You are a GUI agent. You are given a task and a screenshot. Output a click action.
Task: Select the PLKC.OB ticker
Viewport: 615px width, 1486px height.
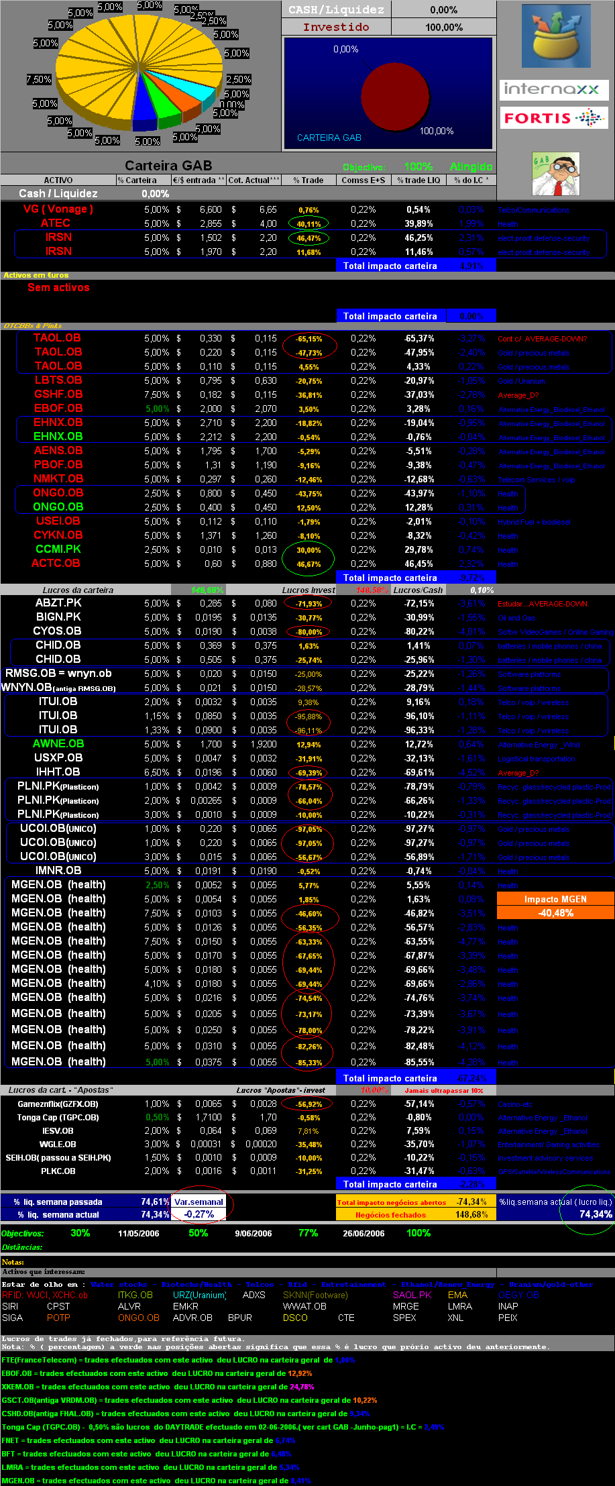(58, 1171)
